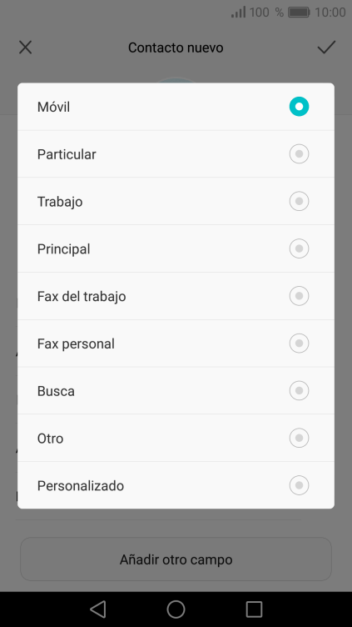This screenshot has width=352, height=627.
Task: Tap the Añadir otro campo button
Action: coord(176,559)
